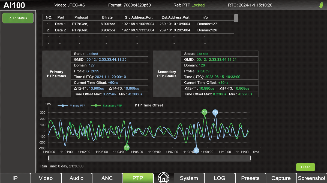Switch to the IP tab
This screenshot has width=327, height=183.
click(15, 178)
